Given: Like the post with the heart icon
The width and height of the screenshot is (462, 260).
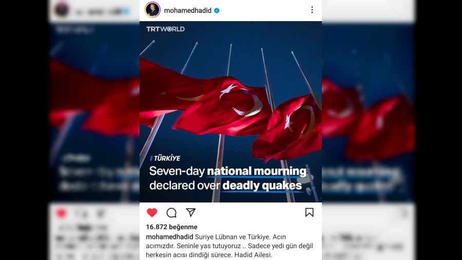Looking at the screenshot, I should 152,212.
